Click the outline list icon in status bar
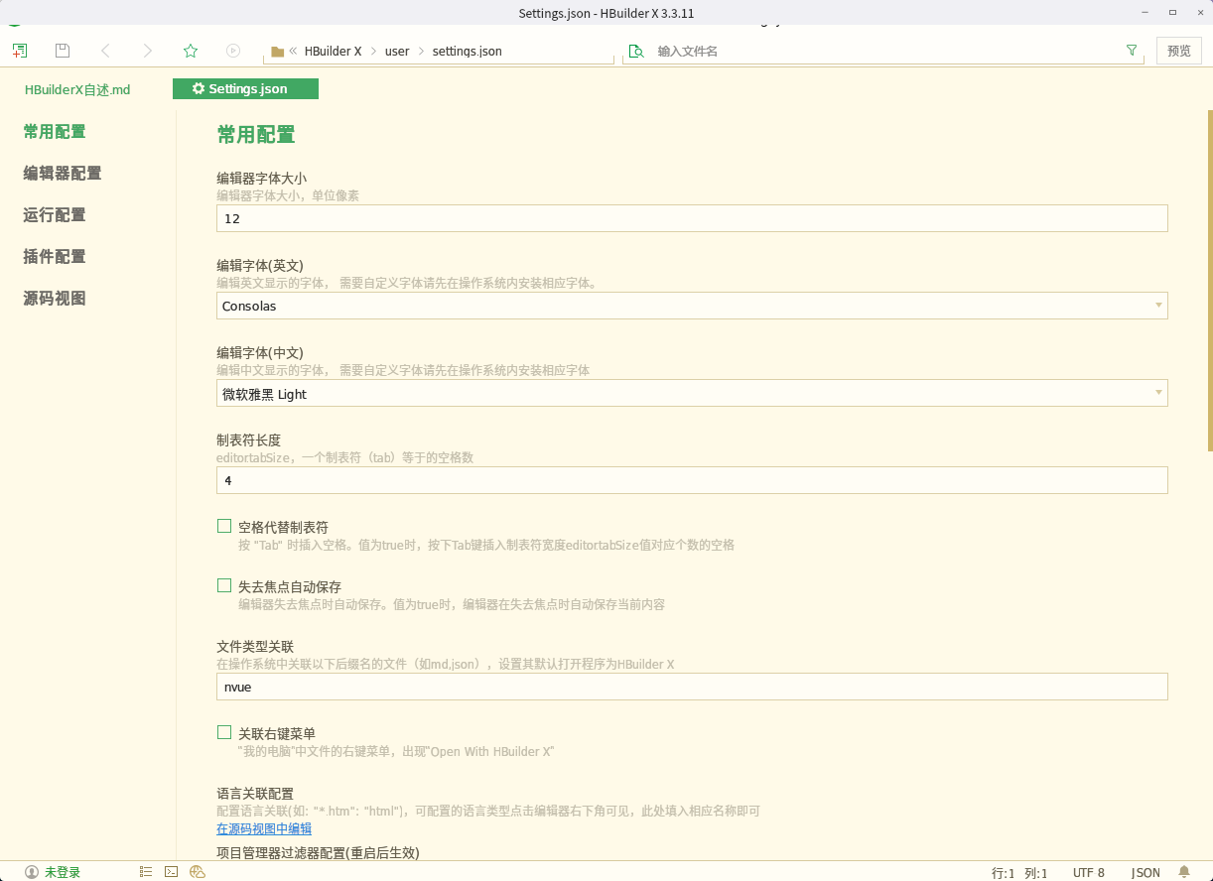 coord(146,872)
